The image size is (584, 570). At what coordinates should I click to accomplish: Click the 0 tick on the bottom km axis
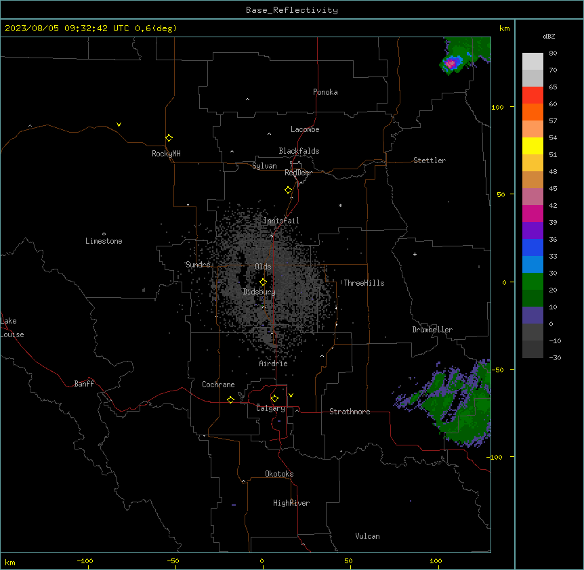pyautogui.click(x=262, y=561)
